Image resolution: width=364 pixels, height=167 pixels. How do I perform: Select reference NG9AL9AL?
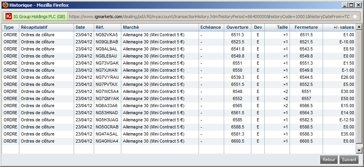[106, 49]
